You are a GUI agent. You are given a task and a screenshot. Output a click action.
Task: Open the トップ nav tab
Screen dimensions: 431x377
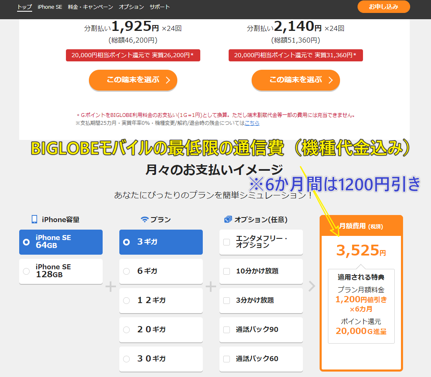25,7
